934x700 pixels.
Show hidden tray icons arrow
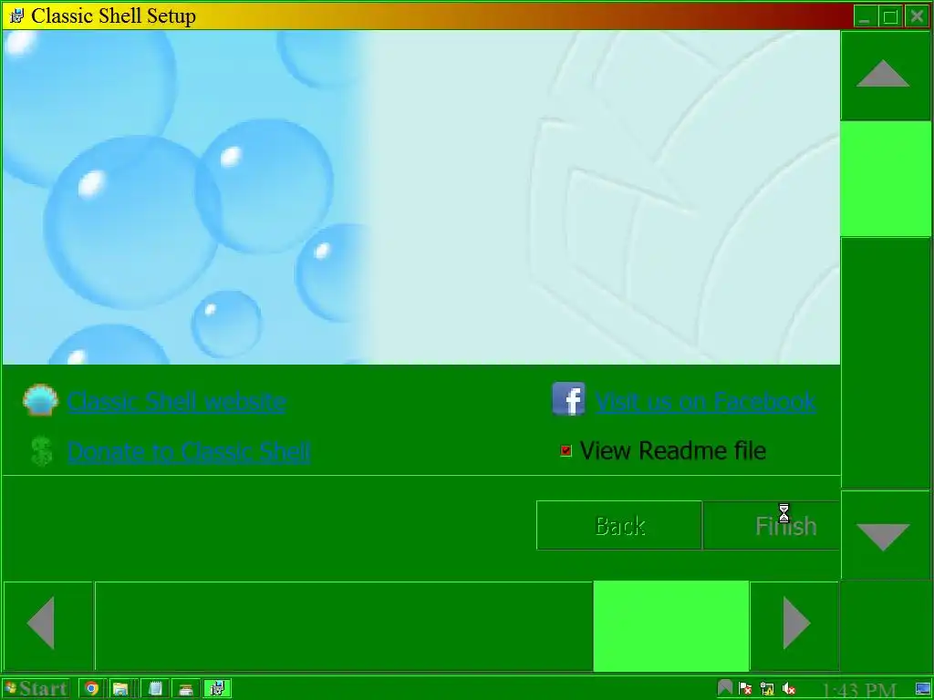[x=724, y=689]
